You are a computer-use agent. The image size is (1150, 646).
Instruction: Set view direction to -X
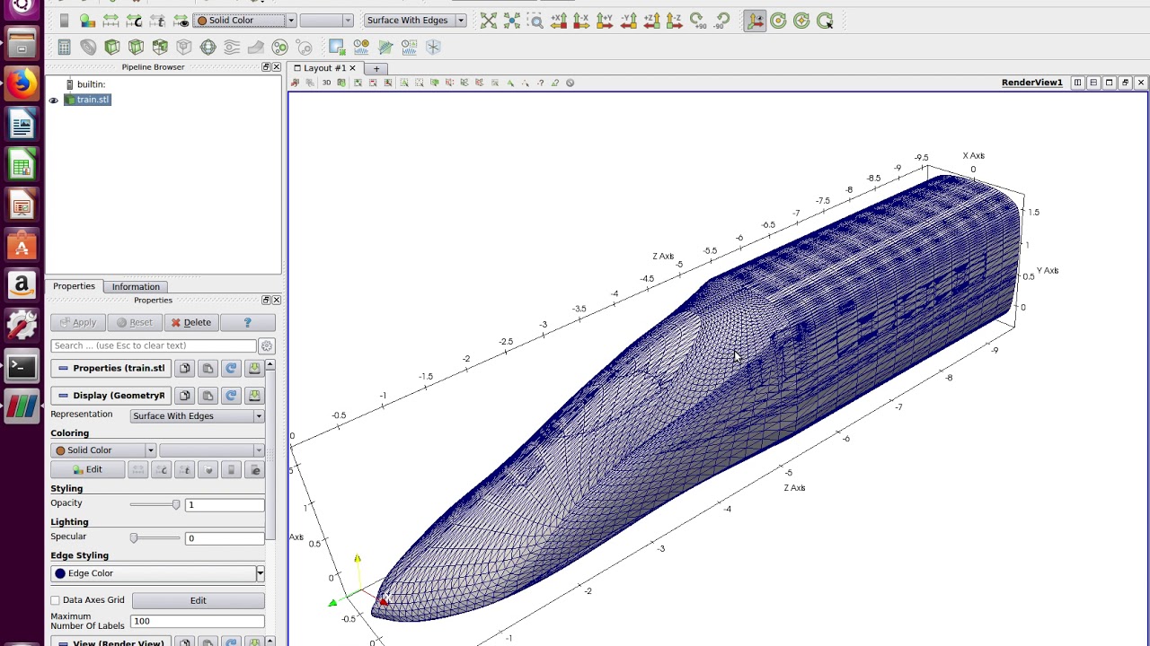[581, 20]
